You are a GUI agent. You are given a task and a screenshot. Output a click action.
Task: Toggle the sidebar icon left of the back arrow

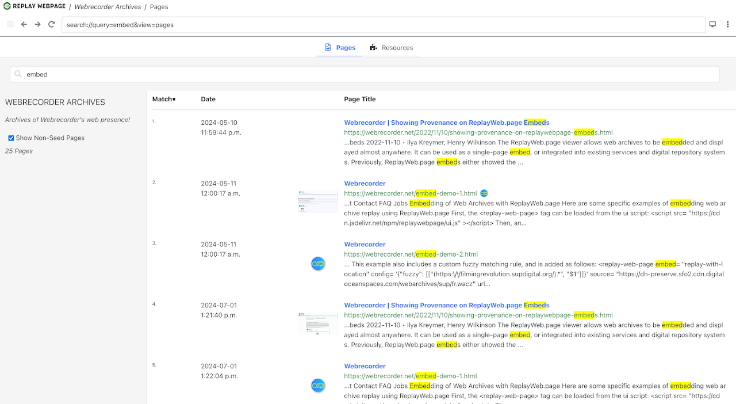(10, 25)
